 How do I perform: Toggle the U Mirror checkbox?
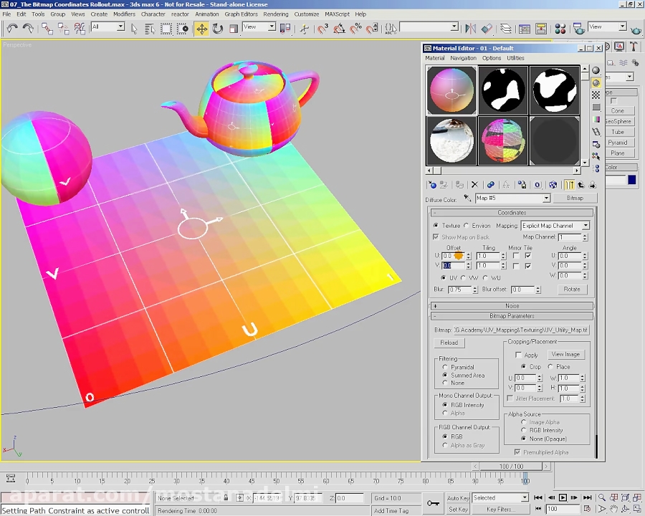(x=515, y=256)
